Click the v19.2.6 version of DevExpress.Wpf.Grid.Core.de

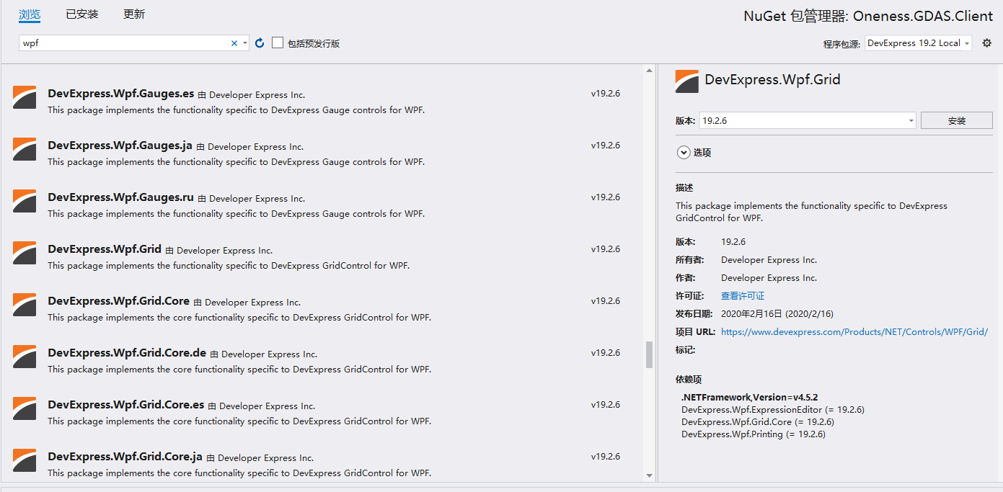606,353
